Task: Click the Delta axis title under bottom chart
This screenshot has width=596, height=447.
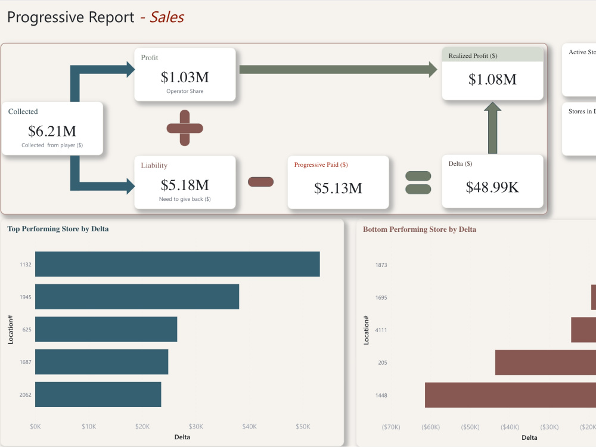Action: pyautogui.click(x=529, y=438)
